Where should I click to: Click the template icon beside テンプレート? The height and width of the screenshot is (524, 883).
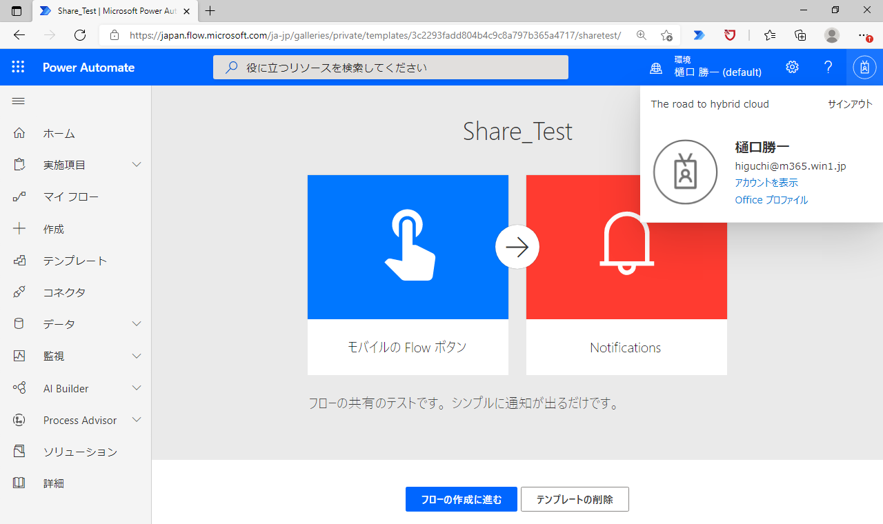pyautogui.click(x=19, y=261)
